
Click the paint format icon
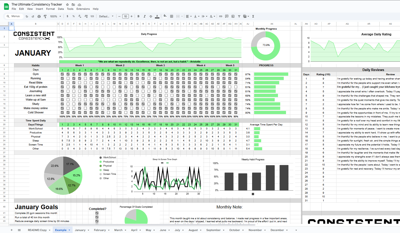(x=45, y=16)
